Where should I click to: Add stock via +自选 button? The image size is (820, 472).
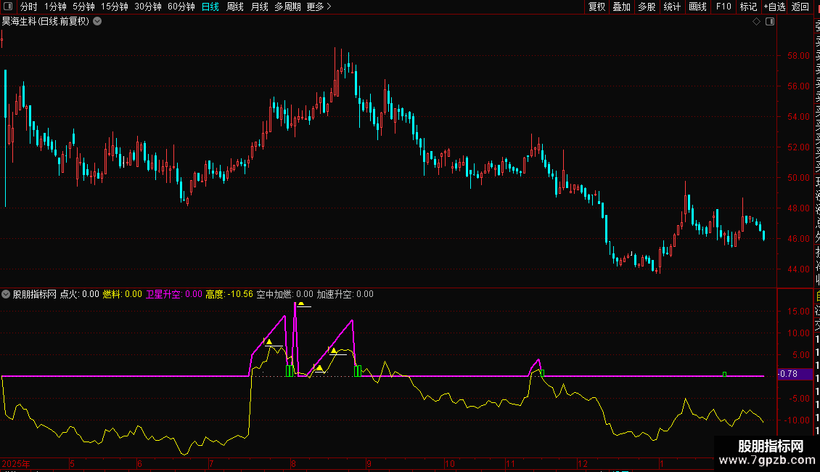click(774, 7)
